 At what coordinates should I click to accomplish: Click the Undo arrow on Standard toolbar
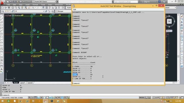pyautogui.click(x=33, y=8)
